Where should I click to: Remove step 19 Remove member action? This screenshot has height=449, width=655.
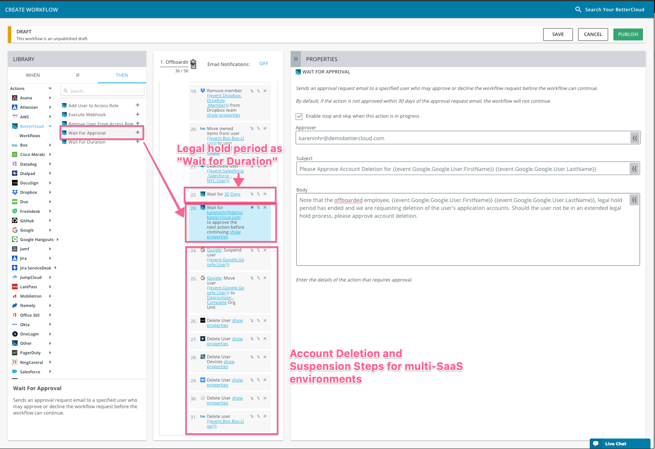(265, 91)
